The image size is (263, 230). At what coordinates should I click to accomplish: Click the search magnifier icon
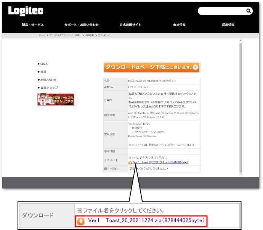(249, 11)
